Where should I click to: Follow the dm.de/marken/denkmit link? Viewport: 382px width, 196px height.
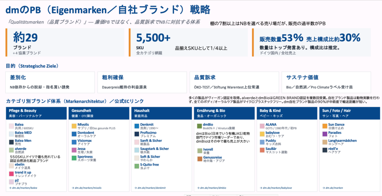150,188
